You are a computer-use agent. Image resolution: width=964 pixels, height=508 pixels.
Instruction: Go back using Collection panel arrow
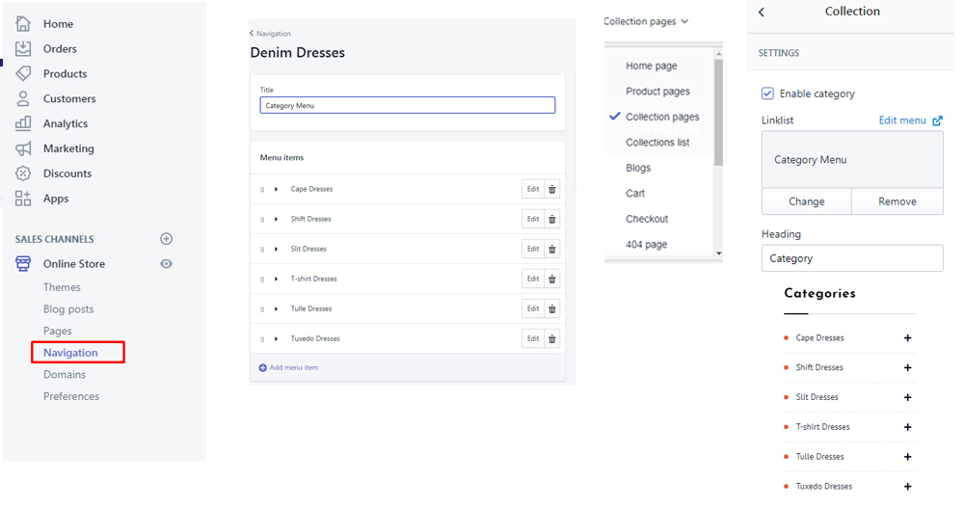762,13
